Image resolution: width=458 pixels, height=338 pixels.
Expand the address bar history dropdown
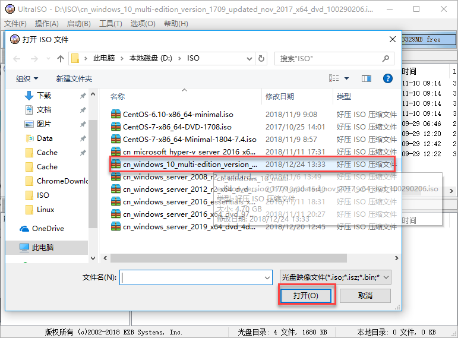(249, 59)
